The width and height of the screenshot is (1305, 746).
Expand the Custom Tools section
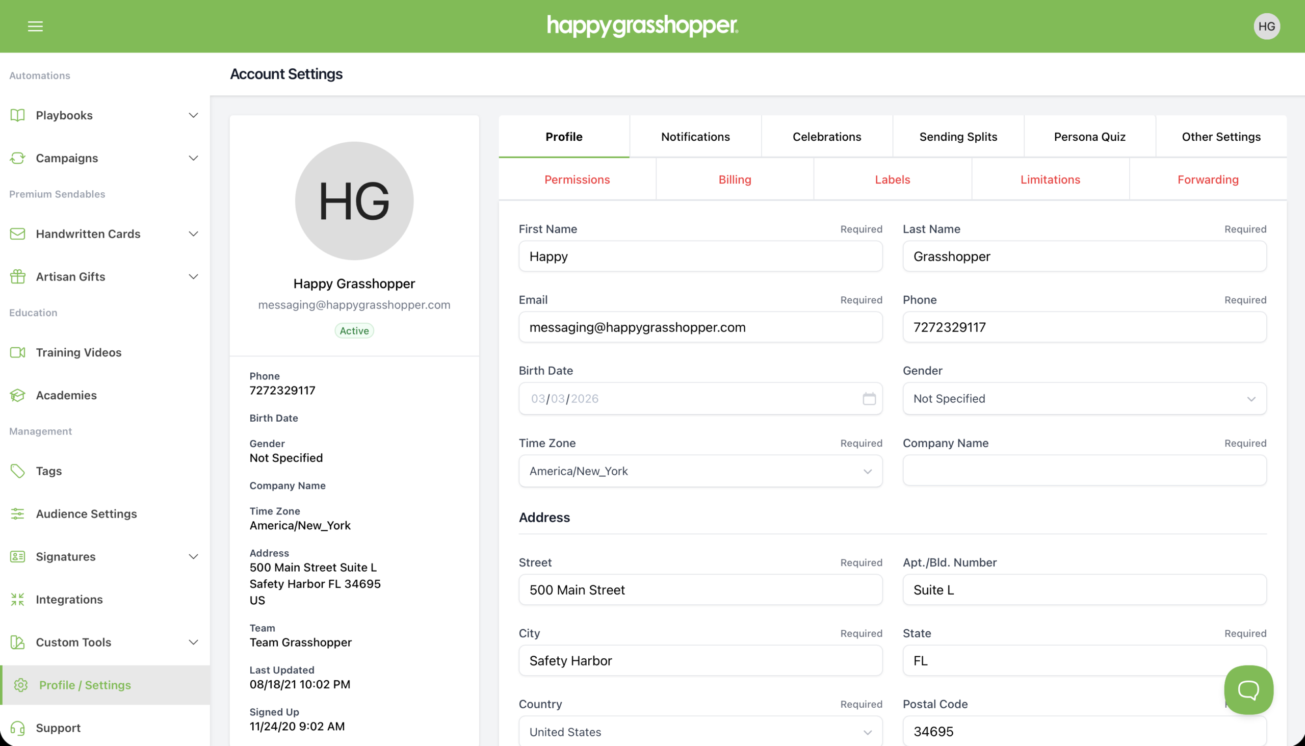click(193, 642)
